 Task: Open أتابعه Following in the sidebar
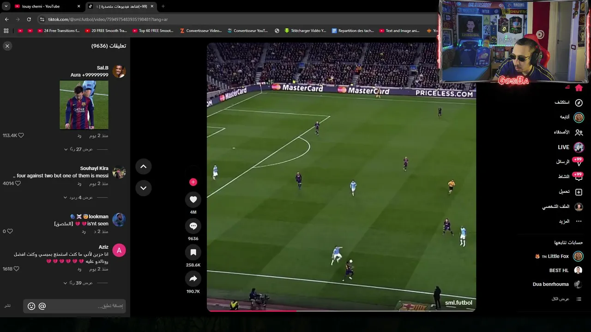571,117
